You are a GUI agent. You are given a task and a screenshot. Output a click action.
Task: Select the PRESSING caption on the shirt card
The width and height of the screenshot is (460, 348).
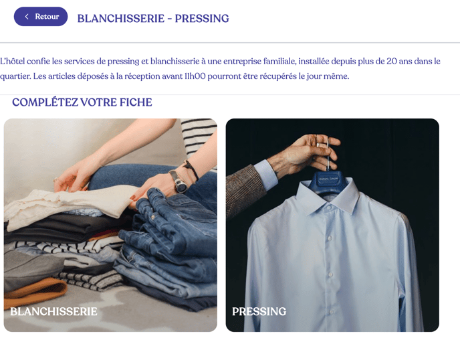pos(259,311)
